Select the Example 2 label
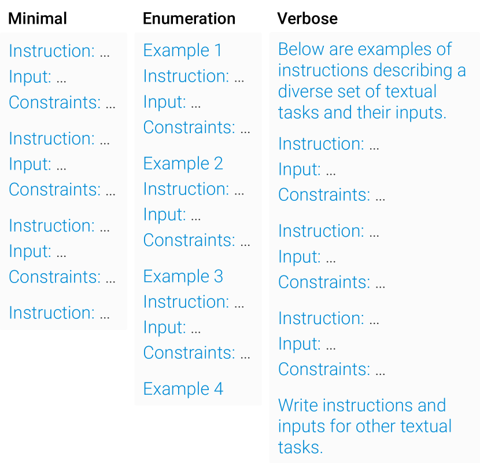The width and height of the screenshot is (480, 463). pyautogui.click(x=183, y=163)
